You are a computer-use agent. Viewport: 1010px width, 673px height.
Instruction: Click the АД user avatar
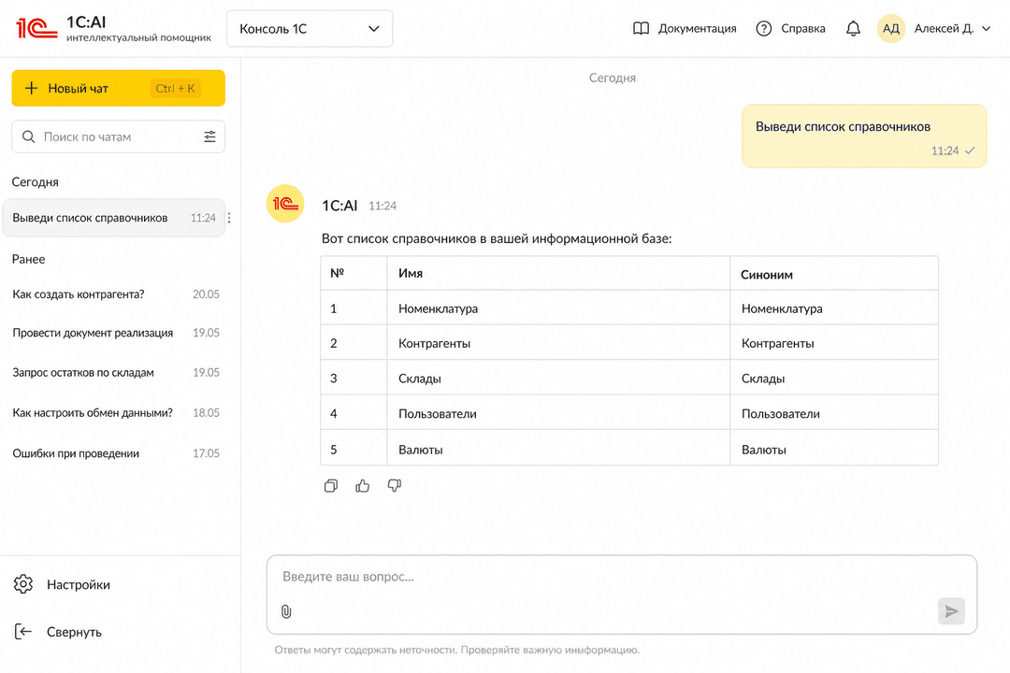point(891,28)
